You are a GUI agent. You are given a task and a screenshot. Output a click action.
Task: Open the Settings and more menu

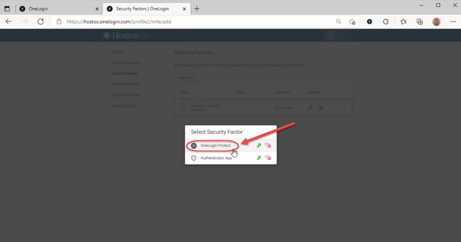(453, 22)
